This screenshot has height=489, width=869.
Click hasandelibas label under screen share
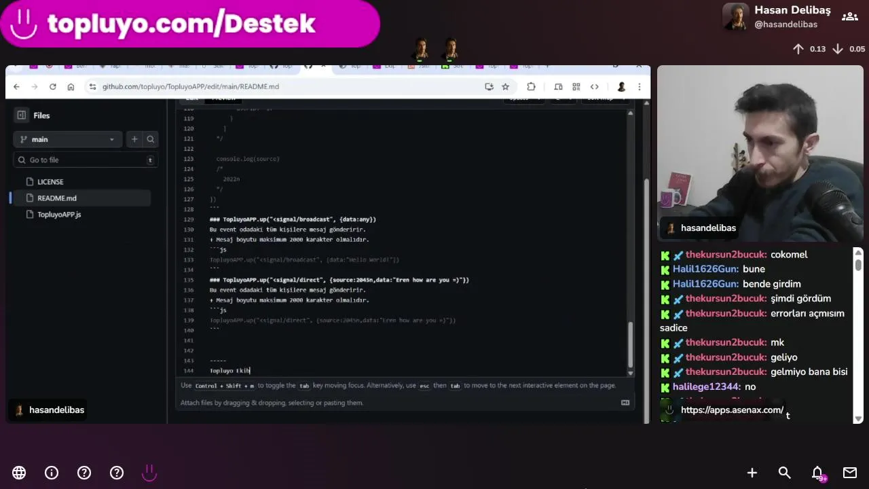pyautogui.click(x=50, y=410)
